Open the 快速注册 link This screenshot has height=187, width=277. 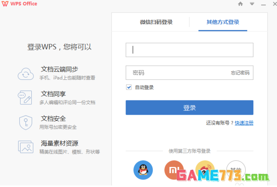click(x=244, y=123)
